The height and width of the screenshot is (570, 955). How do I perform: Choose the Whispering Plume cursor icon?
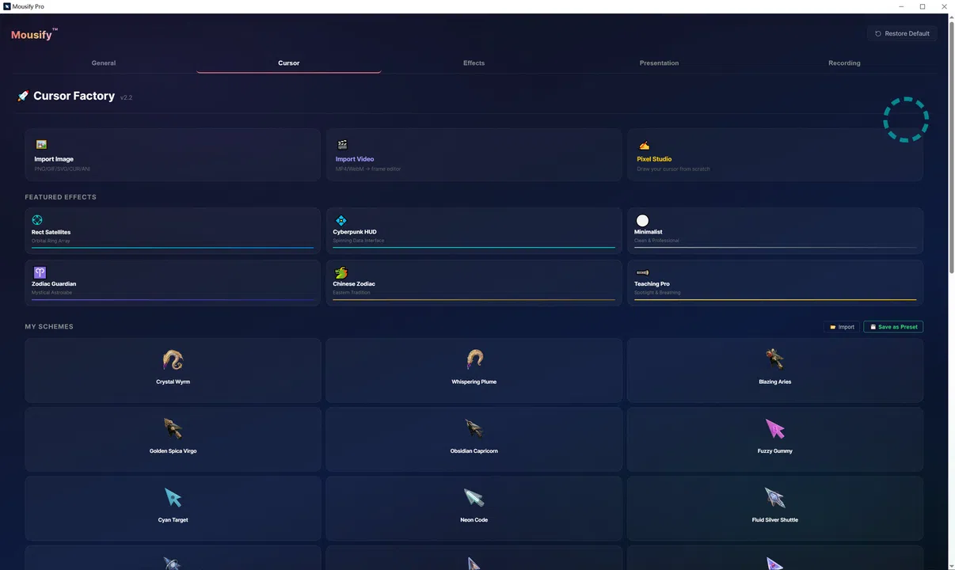[x=474, y=360]
